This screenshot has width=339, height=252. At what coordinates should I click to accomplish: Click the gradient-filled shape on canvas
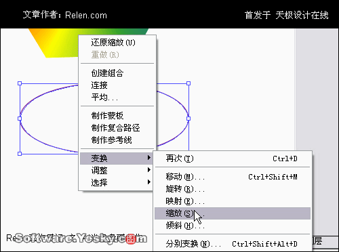click(59, 43)
